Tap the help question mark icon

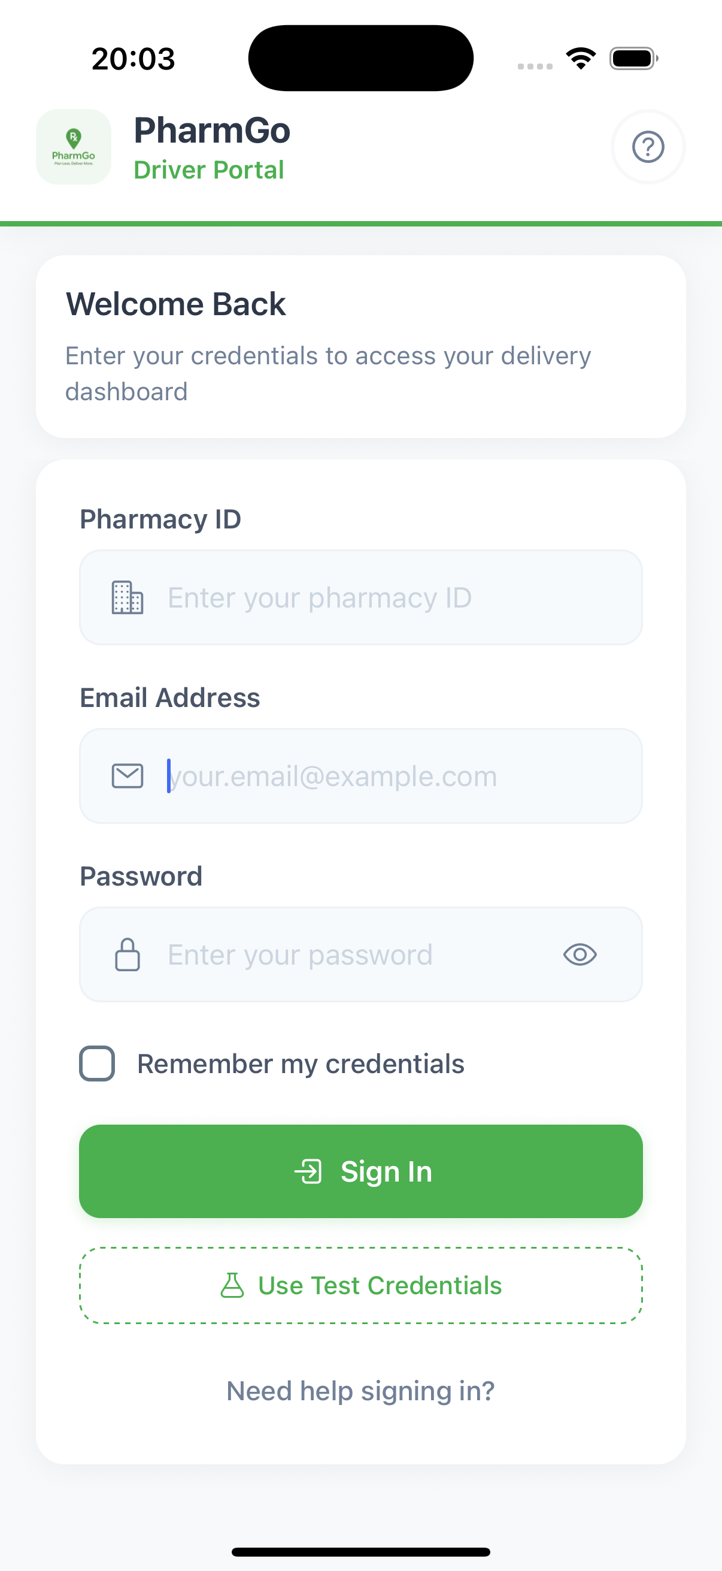pyautogui.click(x=648, y=147)
